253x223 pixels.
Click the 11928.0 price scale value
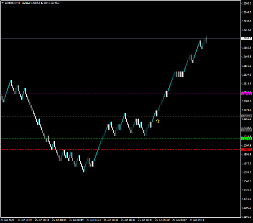tap(247, 190)
